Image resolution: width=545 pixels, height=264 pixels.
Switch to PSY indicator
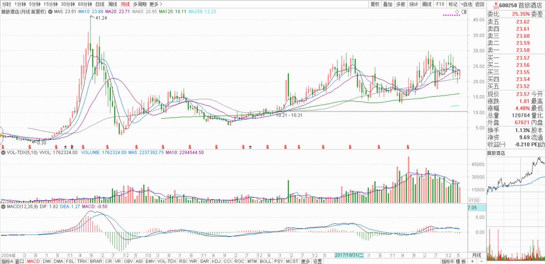278,261
